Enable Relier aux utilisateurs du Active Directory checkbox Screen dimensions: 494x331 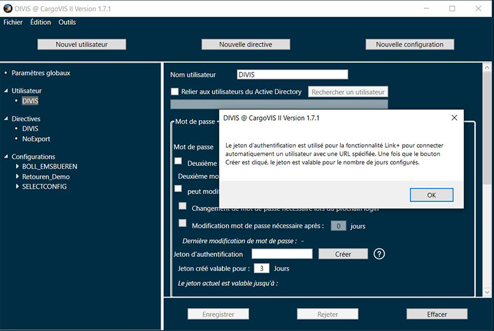(x=175, y=92)
